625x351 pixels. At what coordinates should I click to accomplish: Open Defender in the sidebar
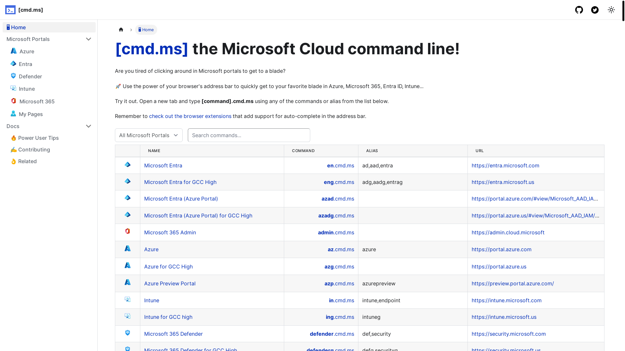30,76
